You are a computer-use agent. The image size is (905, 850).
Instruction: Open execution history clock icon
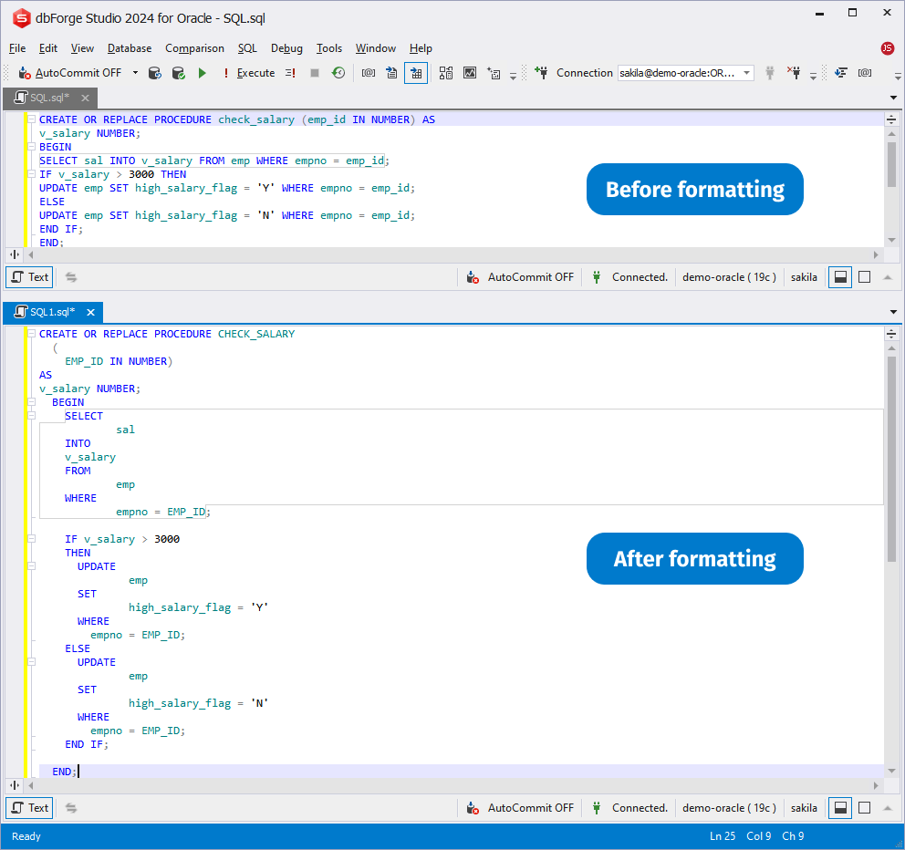(x=338, y=73)
